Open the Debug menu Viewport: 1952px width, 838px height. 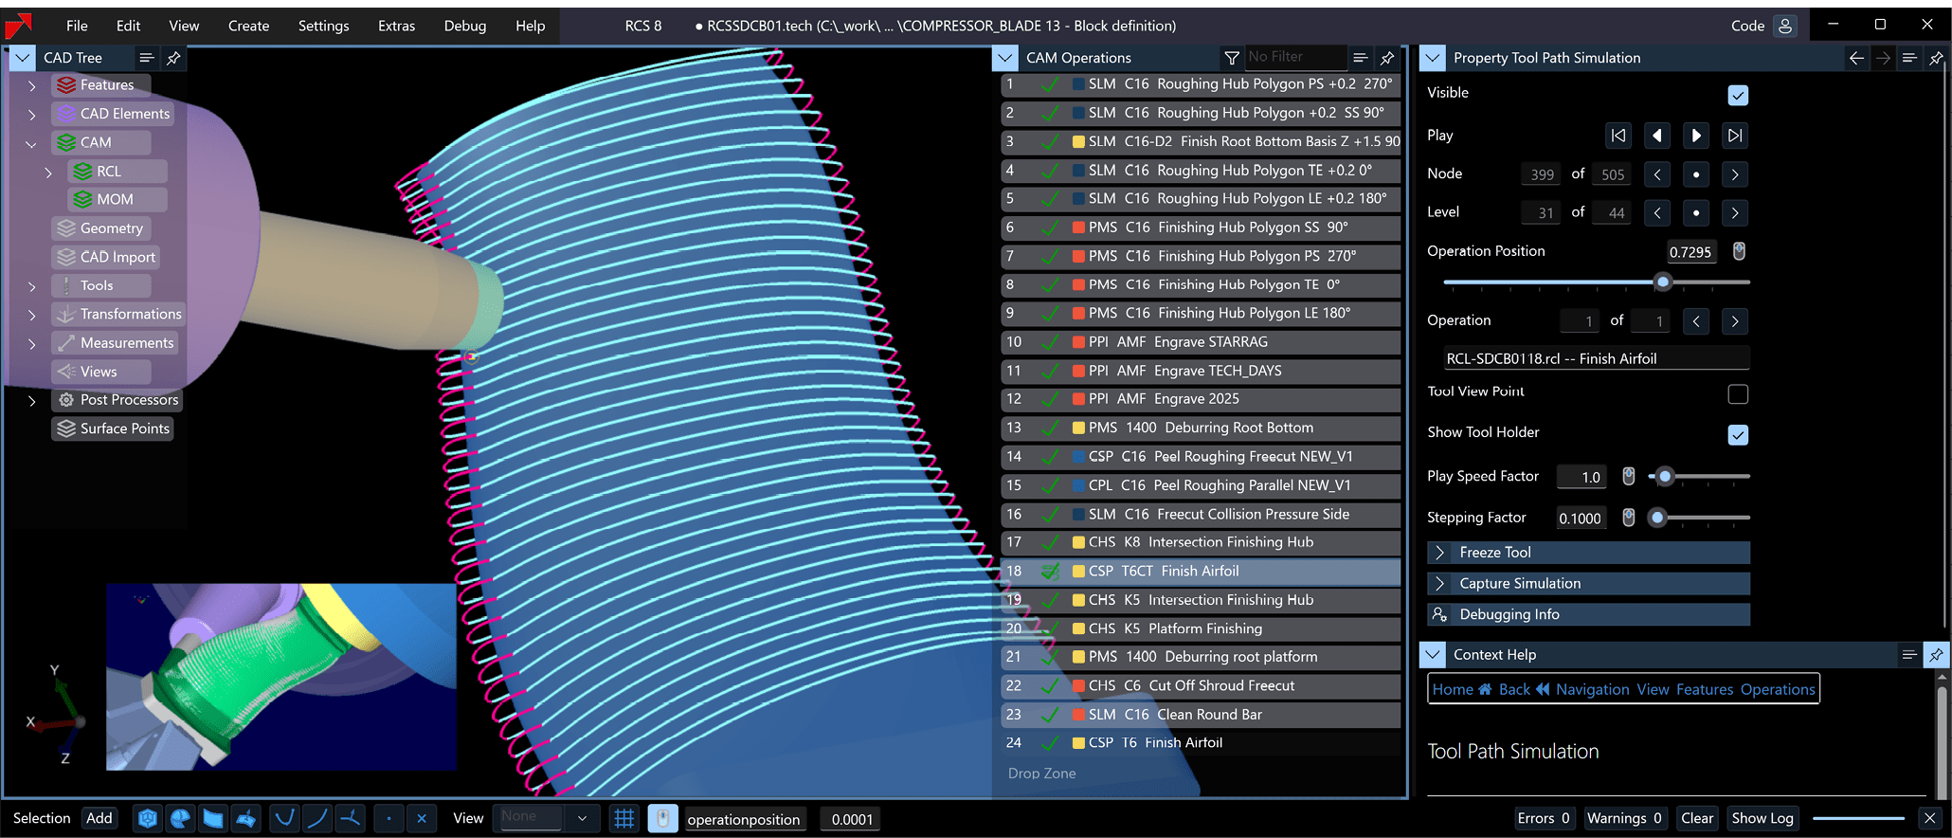(464, 26)
